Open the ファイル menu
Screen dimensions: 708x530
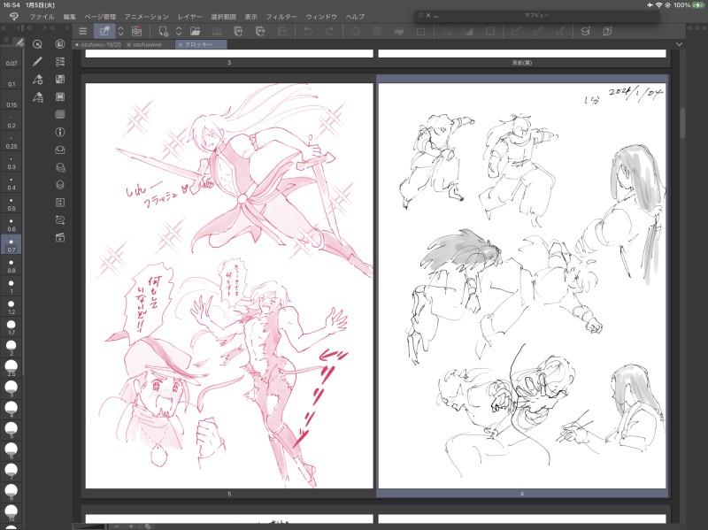(42, 17)
